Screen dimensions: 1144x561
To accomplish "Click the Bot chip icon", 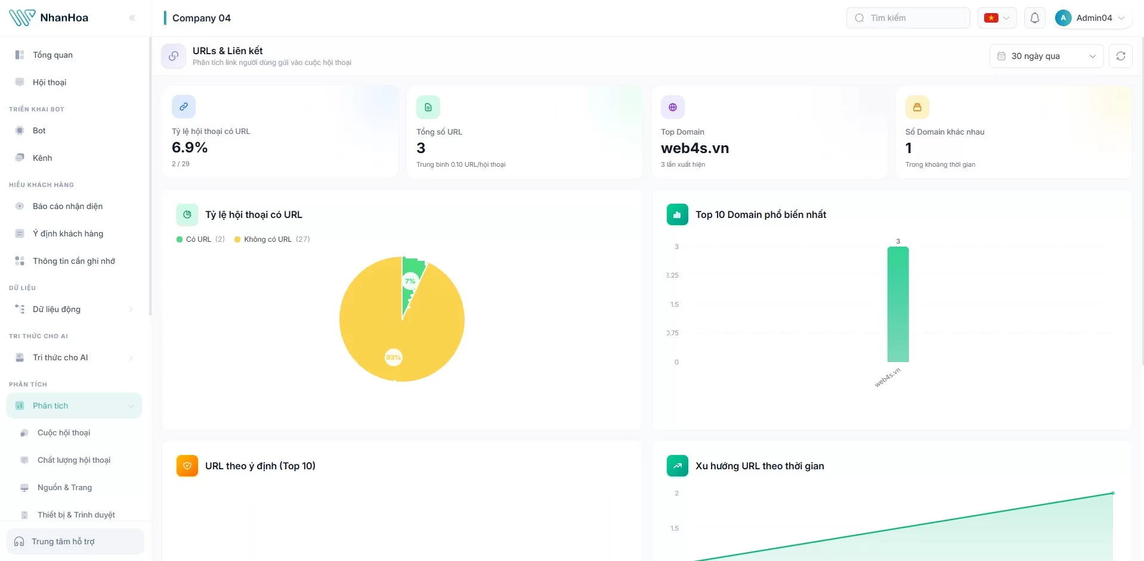I will click(20, 130).
